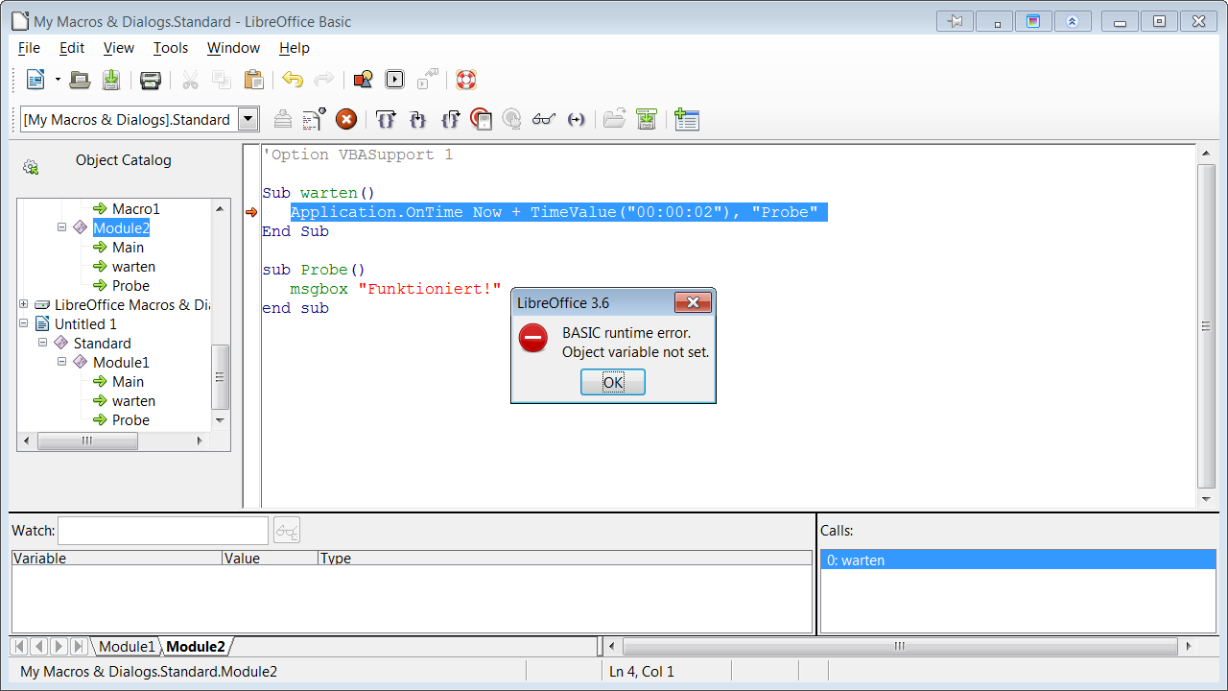The image size is (1228, 691).
Task: Select the Probe sub under Module1
Action: point(130,419)
